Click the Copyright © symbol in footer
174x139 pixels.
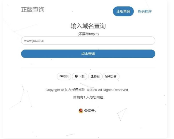pyautogui.click(x=62, y=90)
